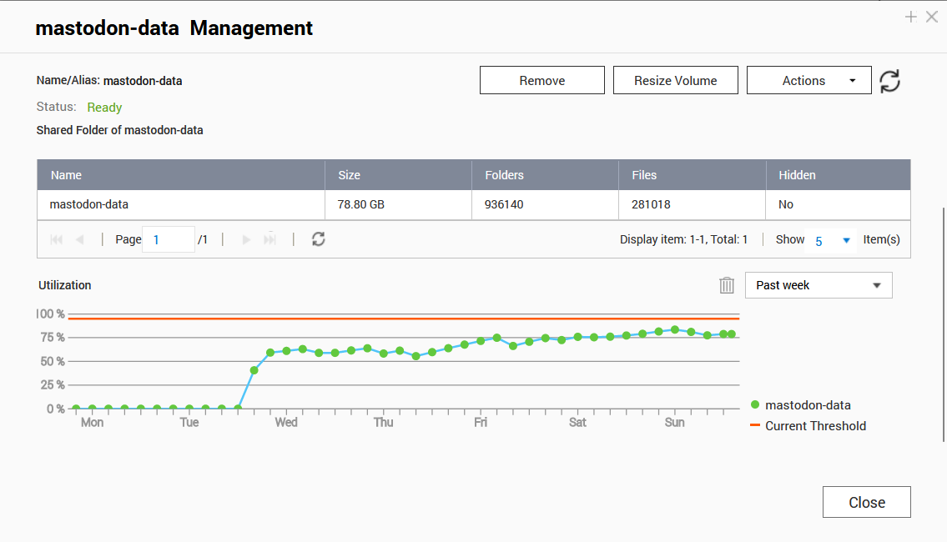Open the Actions dropdown menu
This screenshot has height=542, width=947.
808,81
